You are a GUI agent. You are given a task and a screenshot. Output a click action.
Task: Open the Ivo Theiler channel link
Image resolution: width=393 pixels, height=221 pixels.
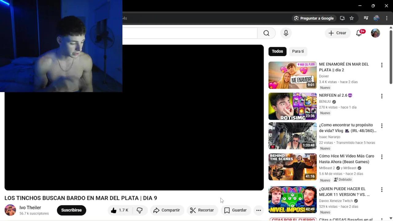[x=30, y=207]
